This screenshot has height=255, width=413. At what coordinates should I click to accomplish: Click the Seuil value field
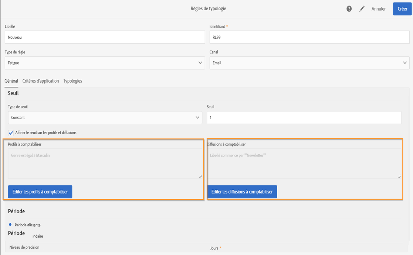pos(304,118)
